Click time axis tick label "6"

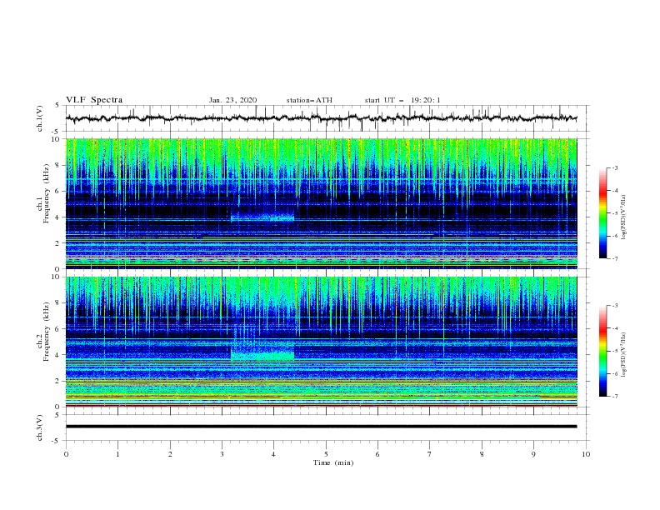(377, 454)
